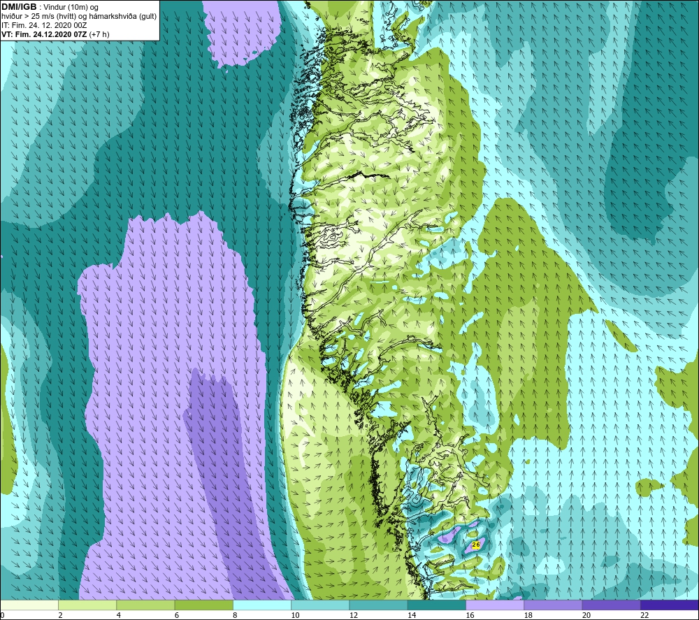Click the yellow 26 gust label
This screenshot has height=620, width=699.
click(475, 545)
